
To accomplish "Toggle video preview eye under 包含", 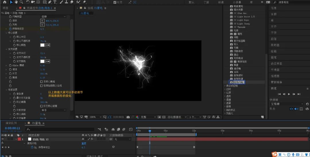I will [291, 109].
